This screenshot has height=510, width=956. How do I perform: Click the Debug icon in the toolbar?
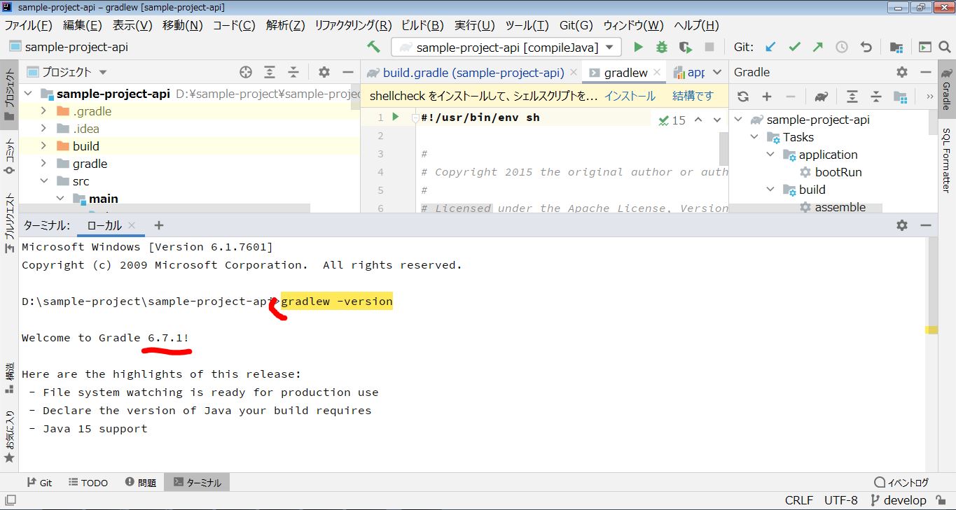click(x=660, y=47)
